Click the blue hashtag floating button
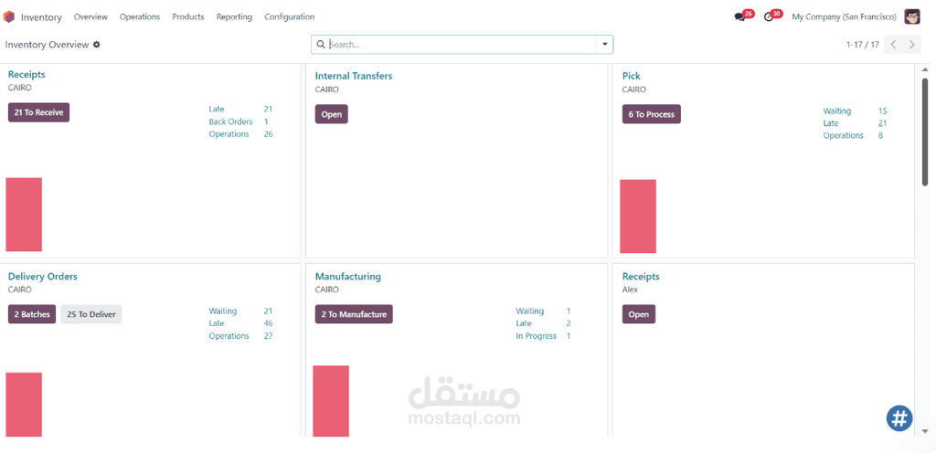The height and width of the screenshot is (453, 936). point(899,417)
